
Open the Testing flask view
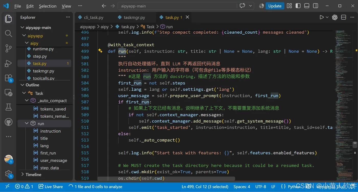click(x=8, y=107)
